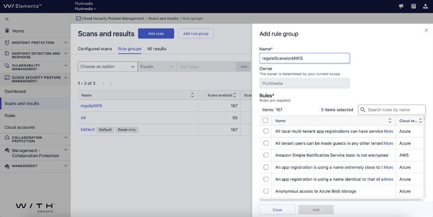Go to next page arrow in pagination
Viewport: 433px width, 217px height.
pos(111,83)
